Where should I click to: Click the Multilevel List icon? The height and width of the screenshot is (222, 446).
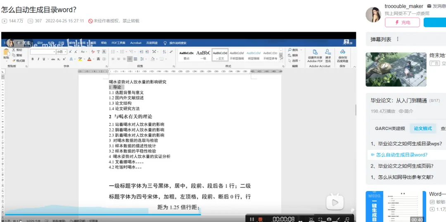131,52
